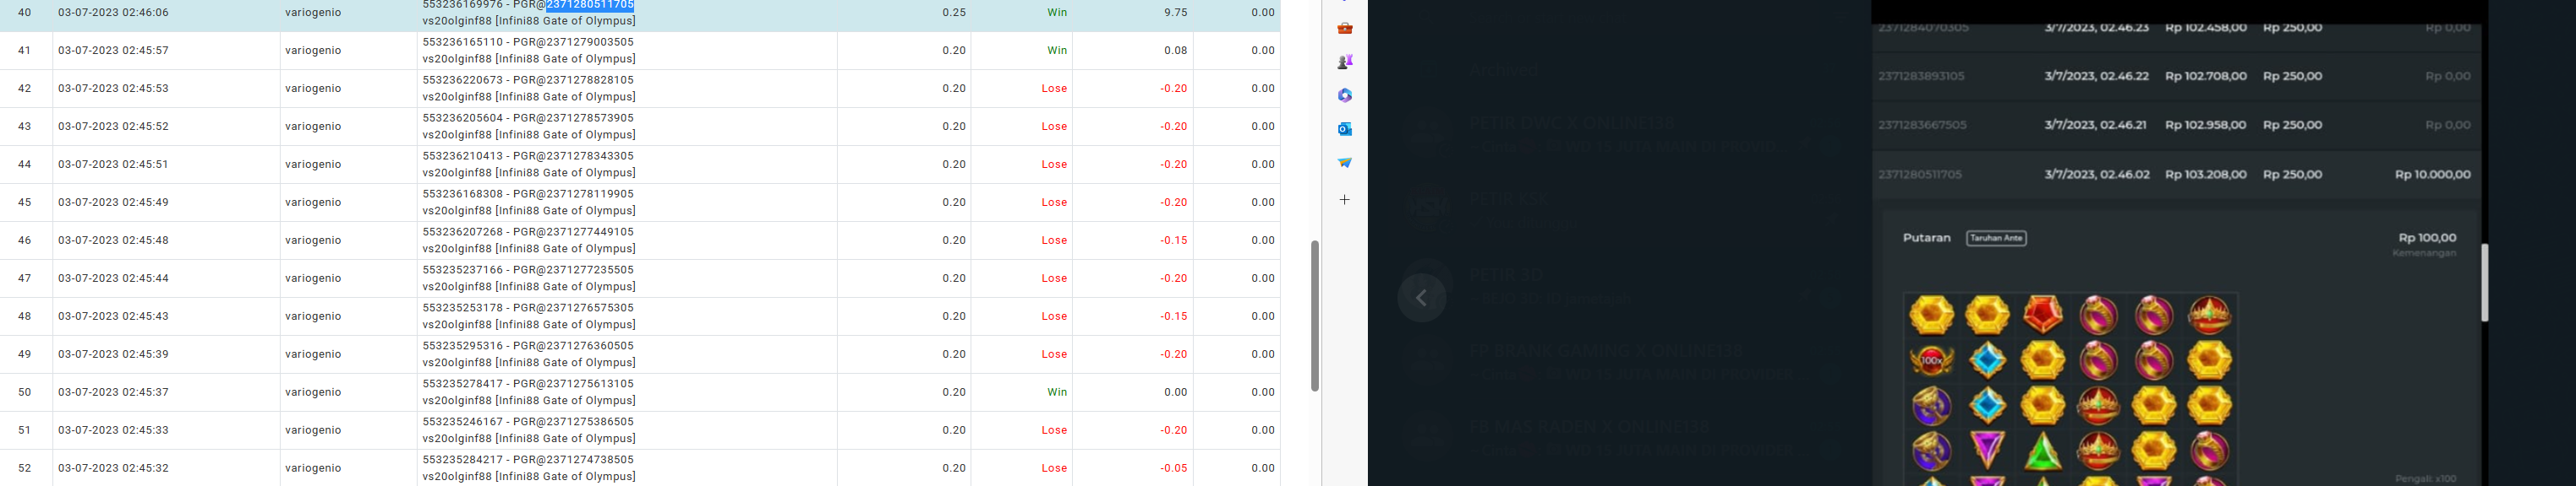This screenshot has height=486, width=2576.
Task: Open the Tools briefcase icon in browser sidebar
Action: [1345, 29]
